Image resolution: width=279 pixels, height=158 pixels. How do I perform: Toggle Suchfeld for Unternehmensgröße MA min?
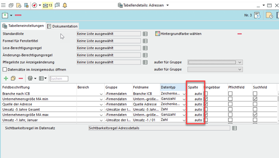coord(255,99)
